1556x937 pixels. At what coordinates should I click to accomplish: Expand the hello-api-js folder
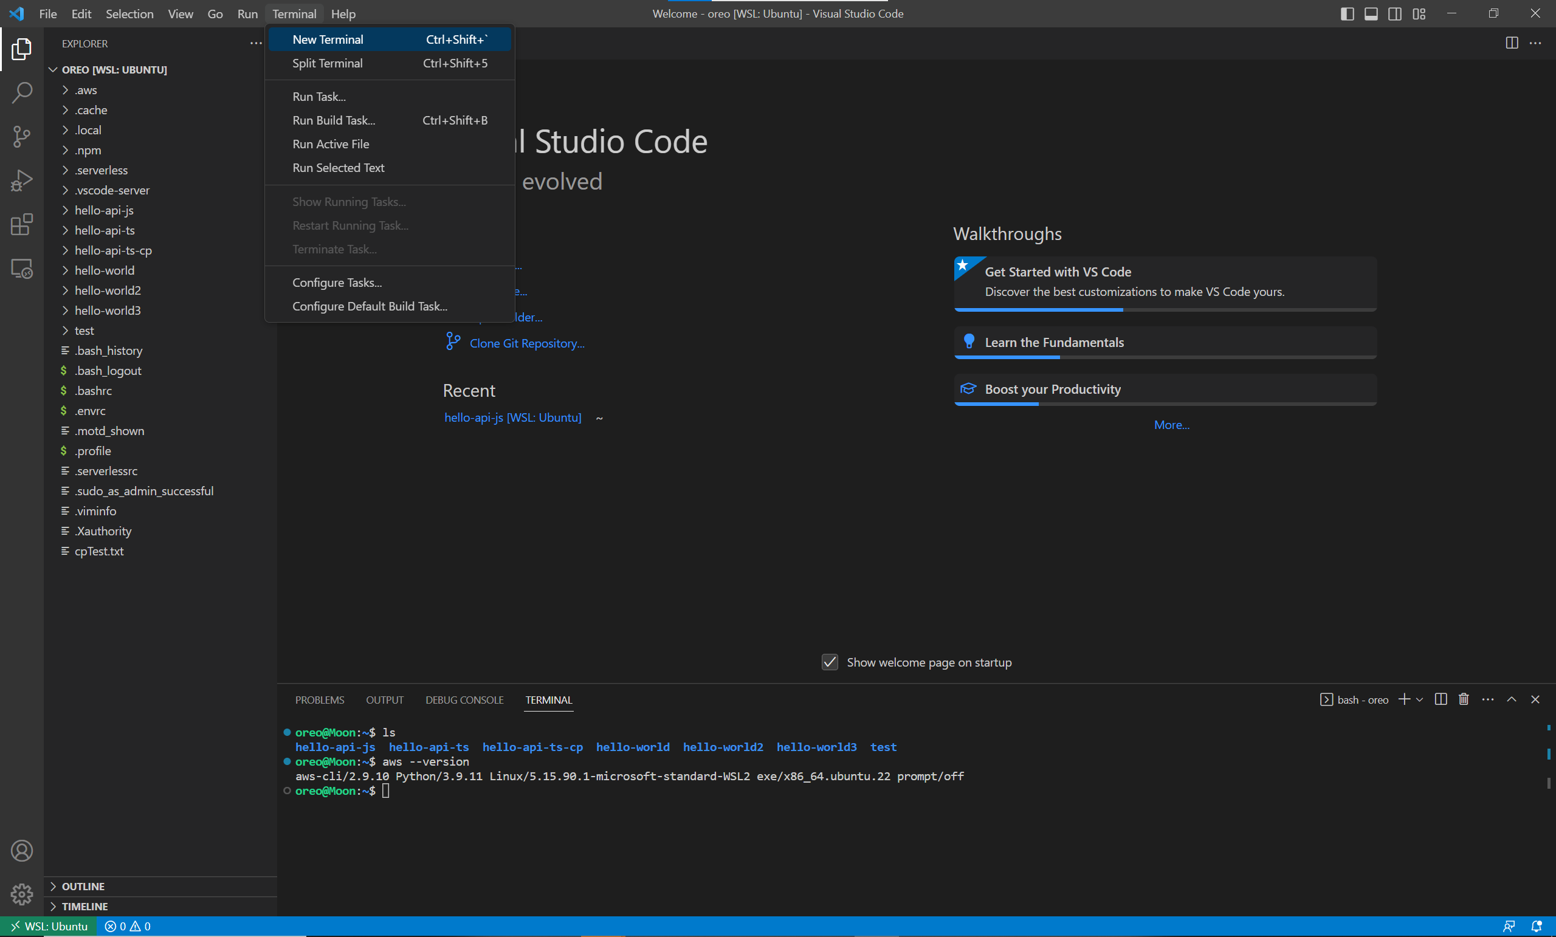pyautogui.click(x=103, y=210)
